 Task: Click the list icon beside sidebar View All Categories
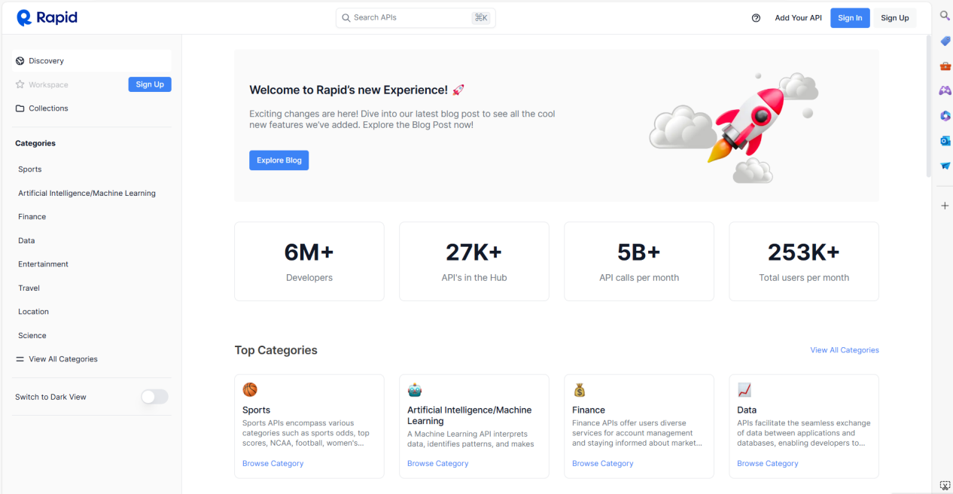tap(20, 359)
